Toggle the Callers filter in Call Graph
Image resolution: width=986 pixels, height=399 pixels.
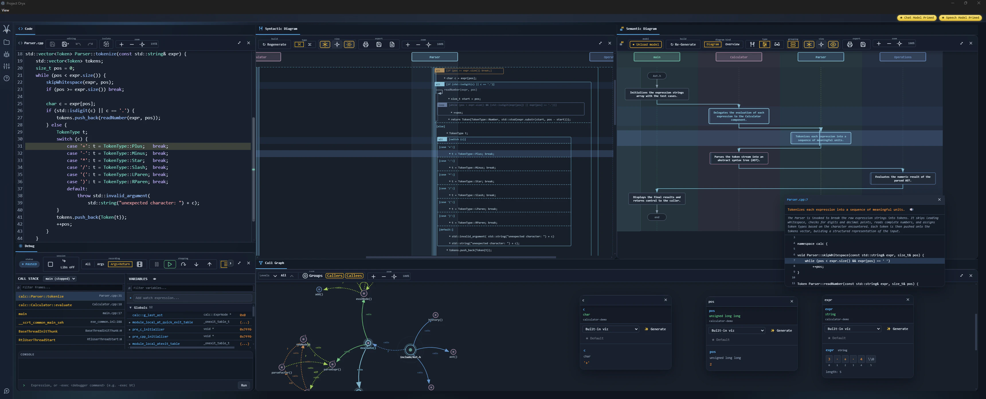pos(334,276)
